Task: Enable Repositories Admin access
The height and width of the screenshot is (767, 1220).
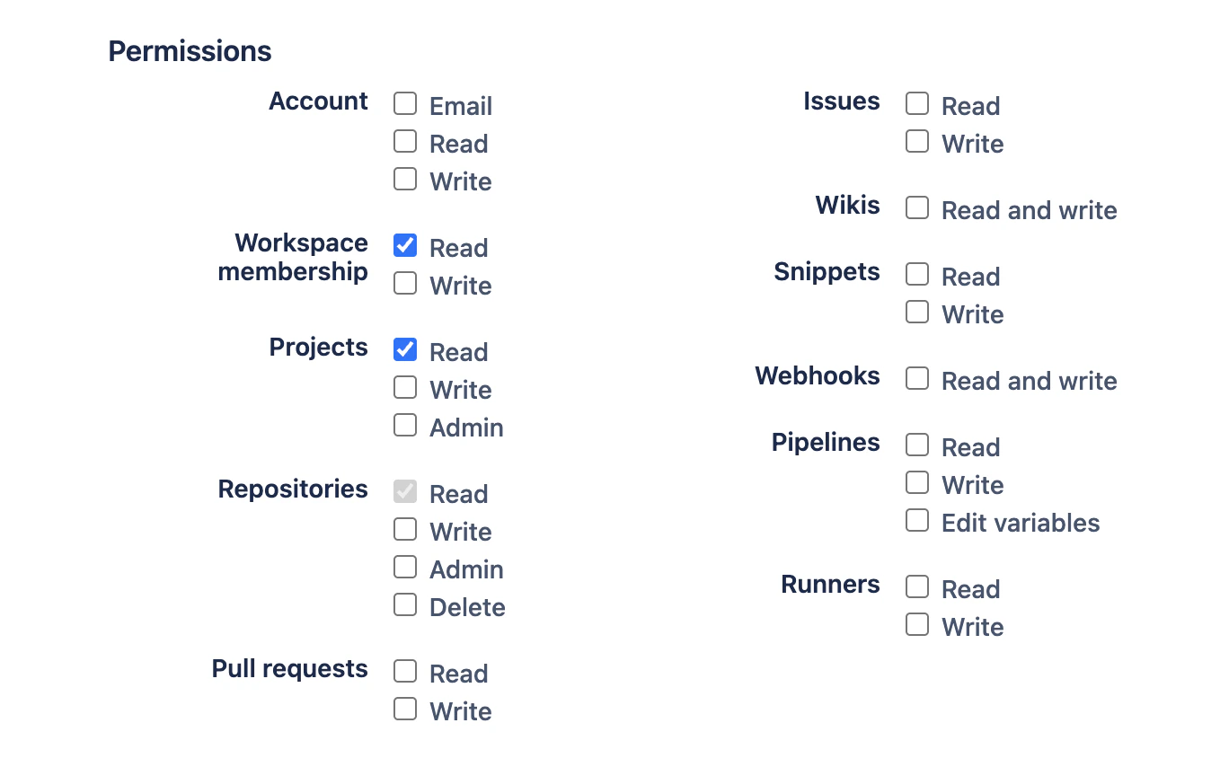Action: click(x=405, y=567)
